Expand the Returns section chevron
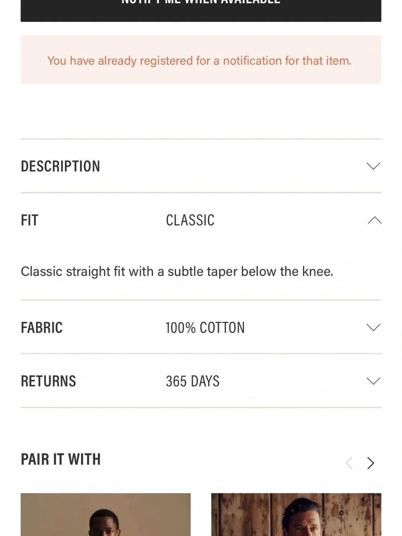 tap(373, 381)
